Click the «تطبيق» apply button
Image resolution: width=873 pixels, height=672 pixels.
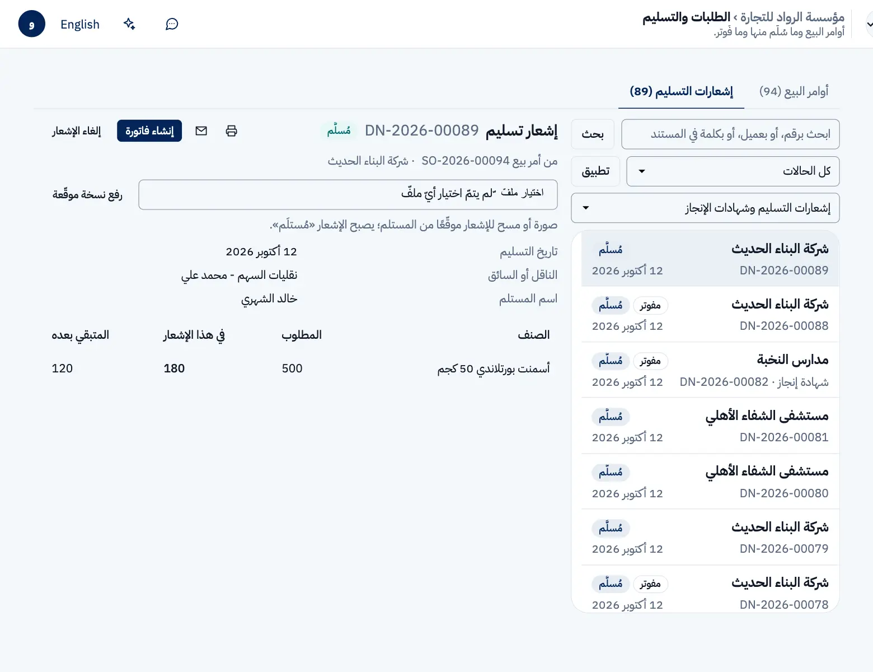[x=595, y=171]
